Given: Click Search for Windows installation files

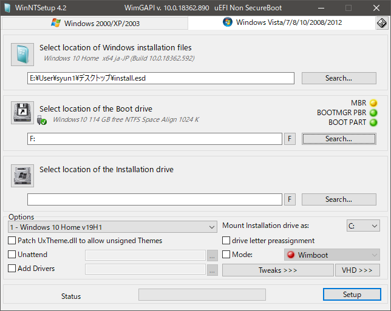Looking at the screenshot, I should point(339,78).
